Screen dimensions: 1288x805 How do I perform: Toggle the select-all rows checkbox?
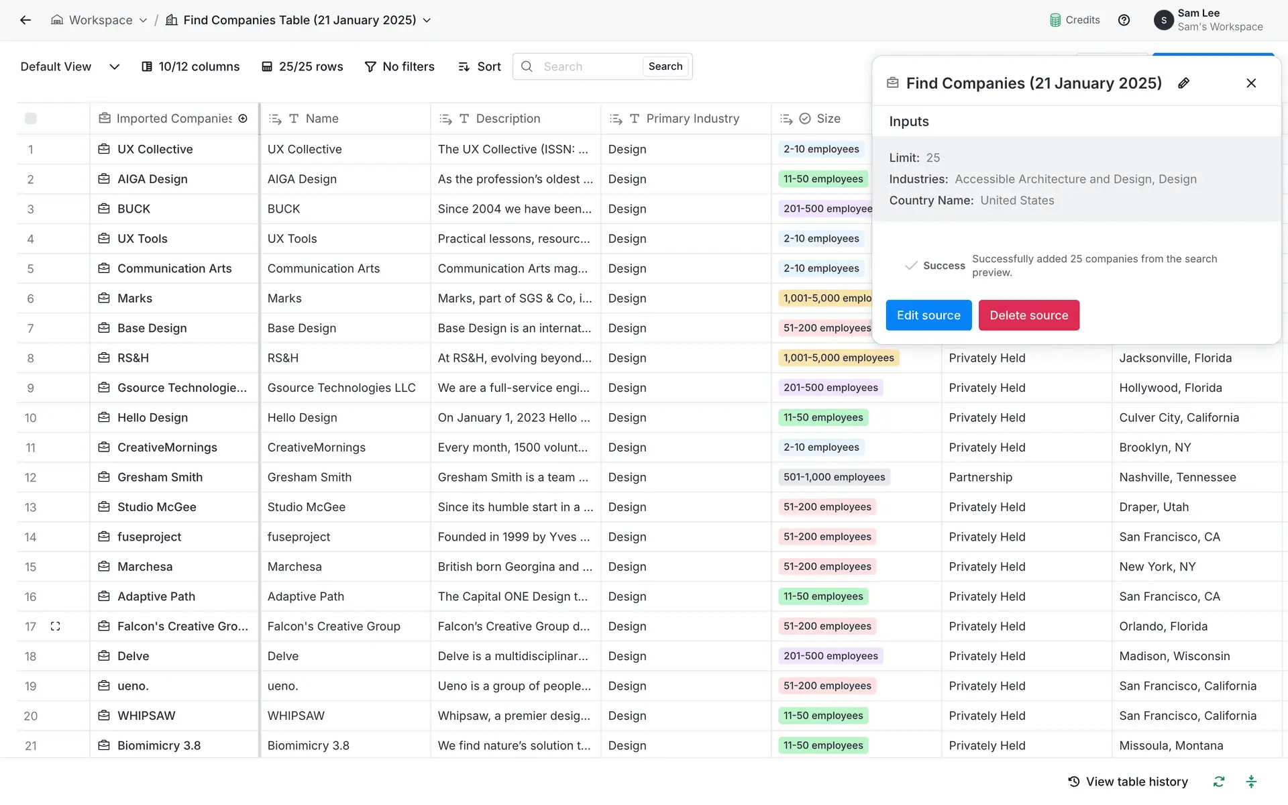[x=31, y=119]
